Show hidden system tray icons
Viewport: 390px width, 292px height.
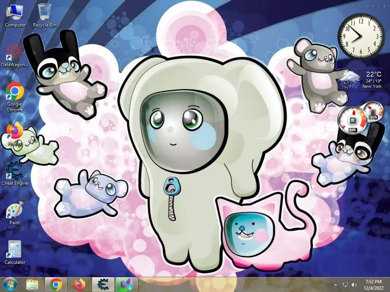point(336,285)
